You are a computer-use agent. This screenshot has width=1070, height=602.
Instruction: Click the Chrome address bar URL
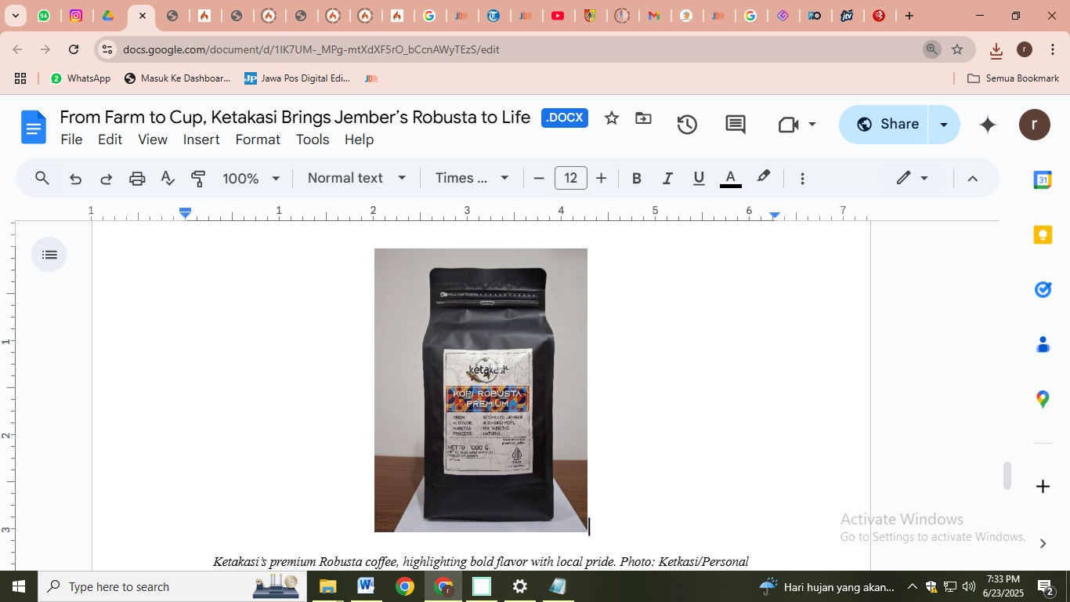tap(311, 49)
